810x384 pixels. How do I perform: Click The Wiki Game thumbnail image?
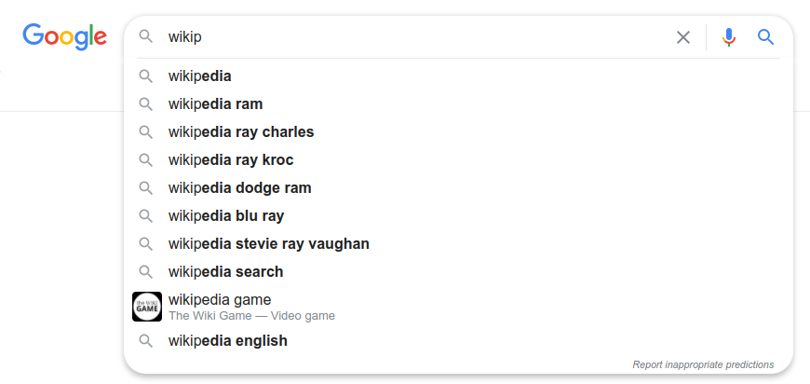coord(147,307)
